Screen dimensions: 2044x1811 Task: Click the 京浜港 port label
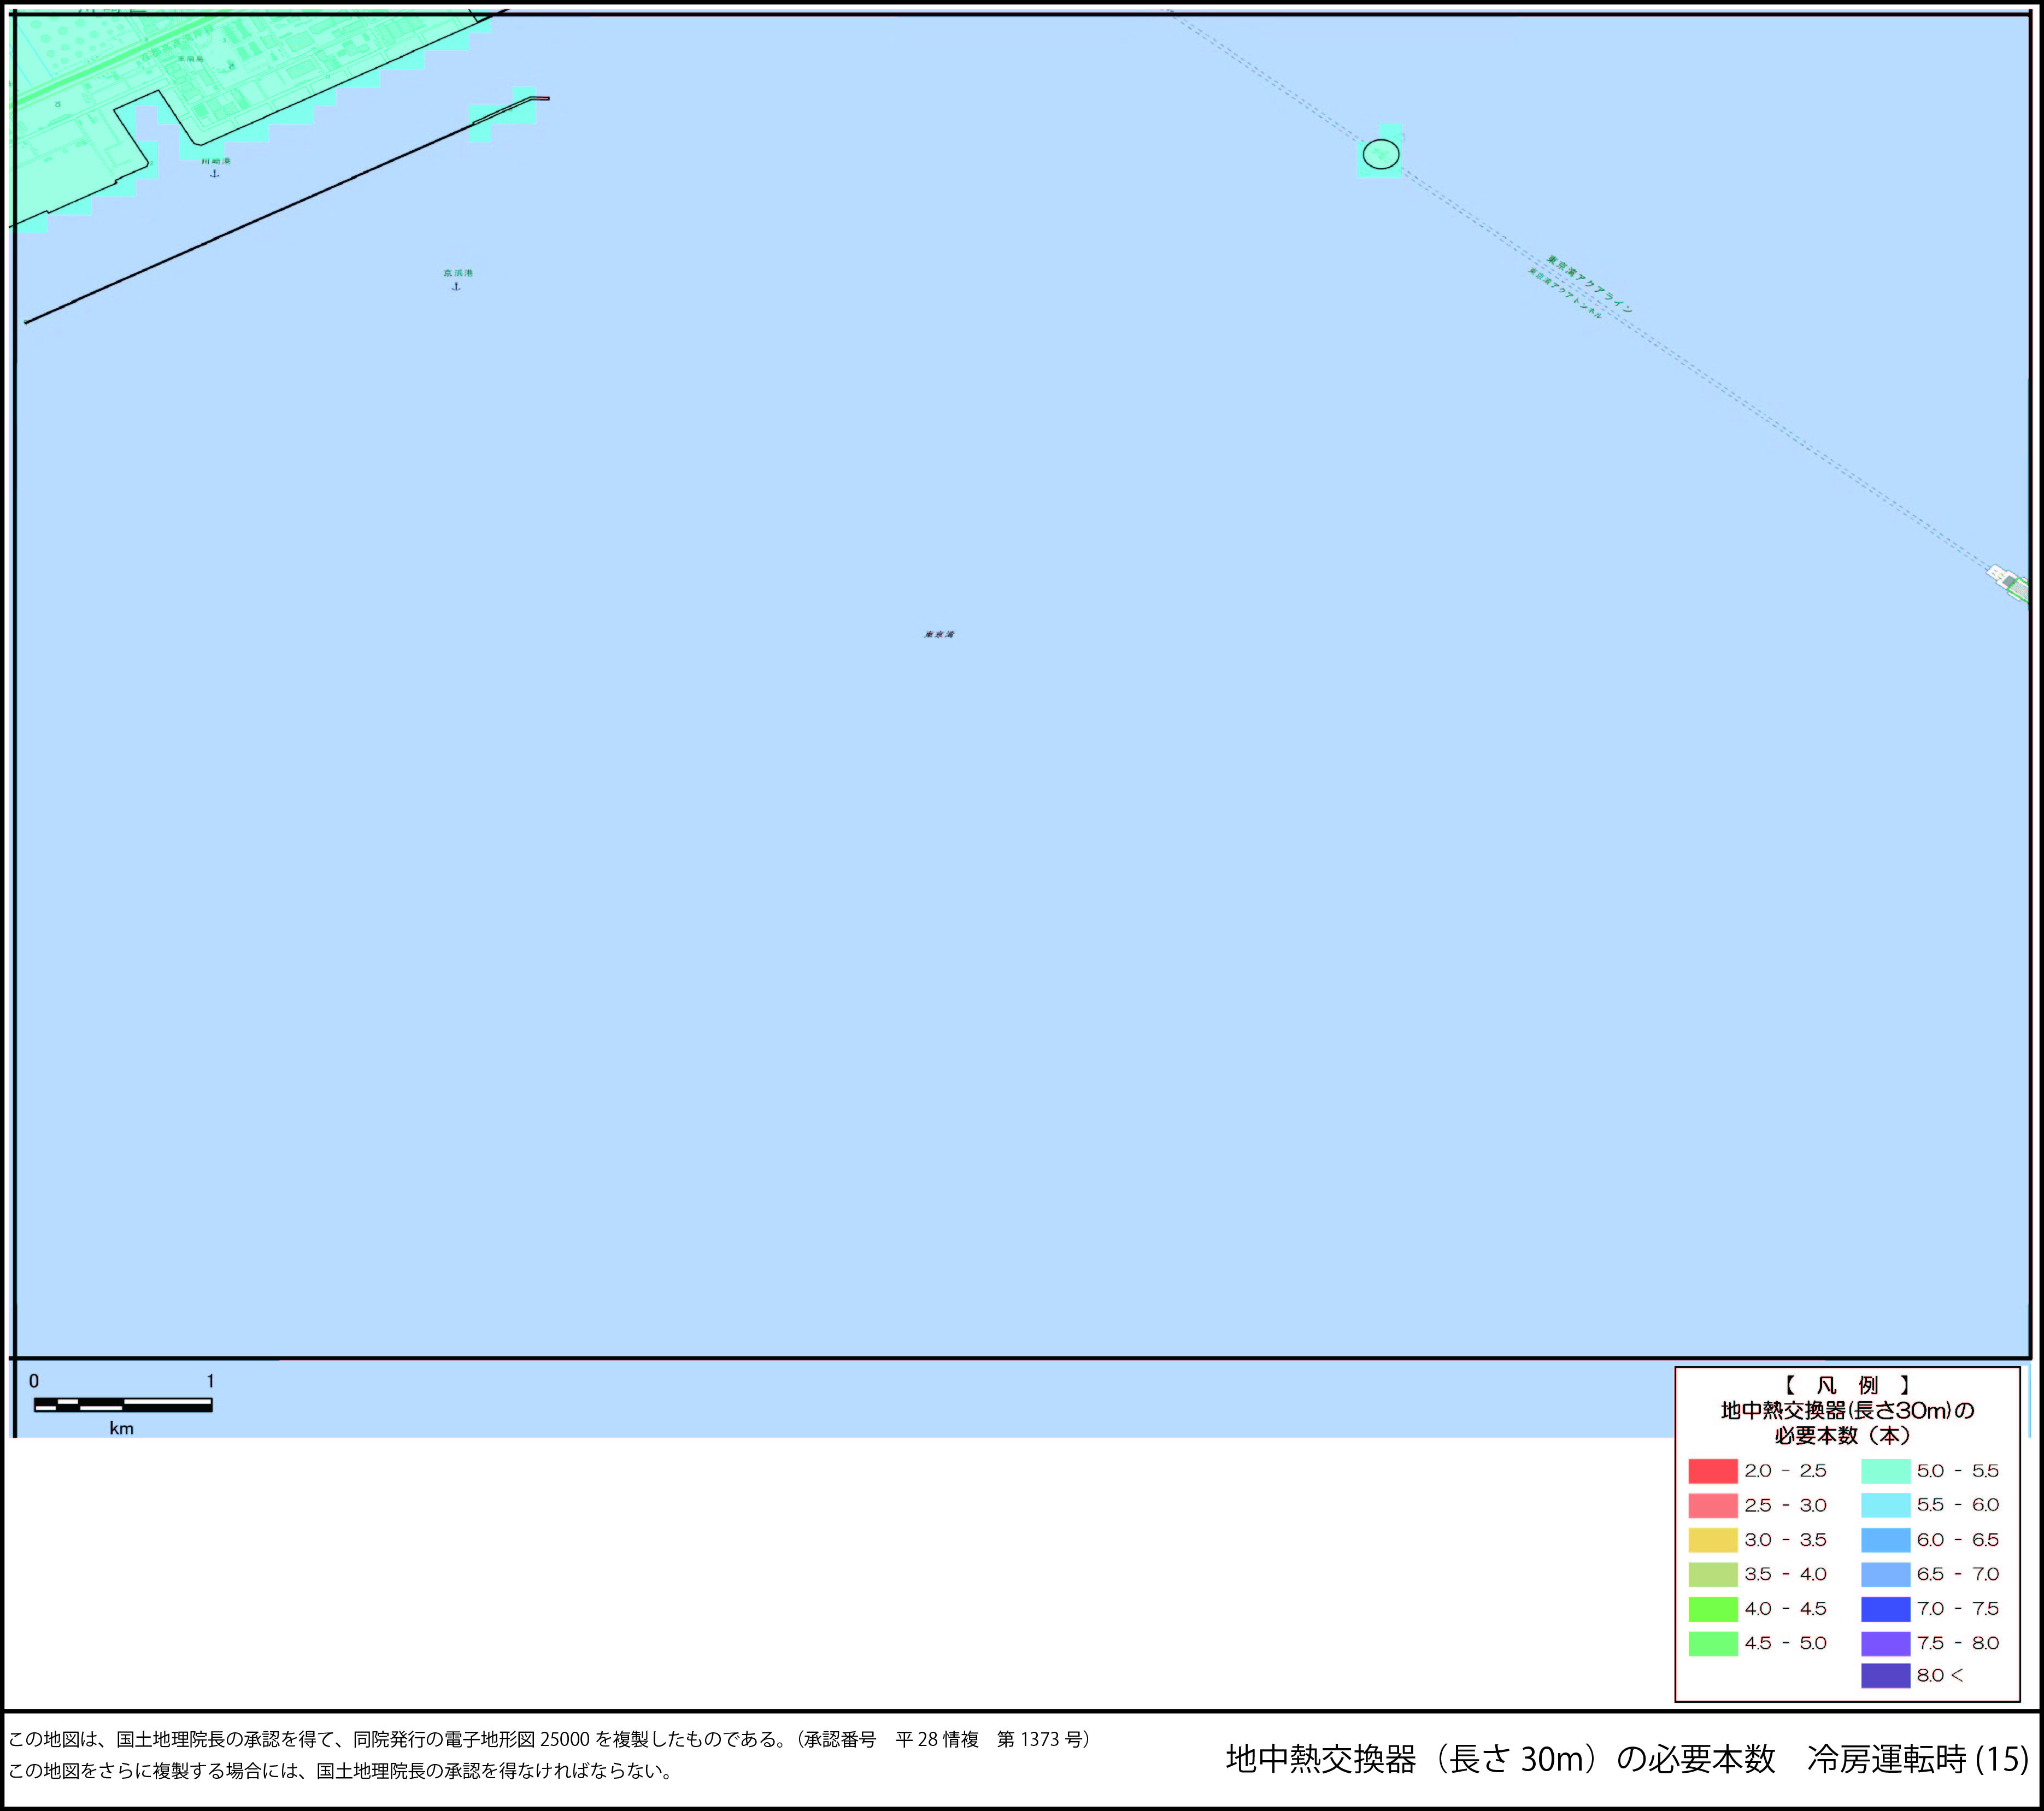click(x=458, y=273)
